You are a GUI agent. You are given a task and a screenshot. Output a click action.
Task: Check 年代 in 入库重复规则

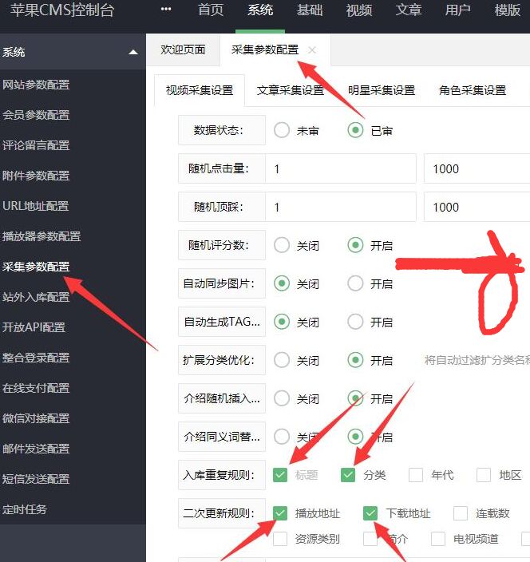click(x=416, y=475)
